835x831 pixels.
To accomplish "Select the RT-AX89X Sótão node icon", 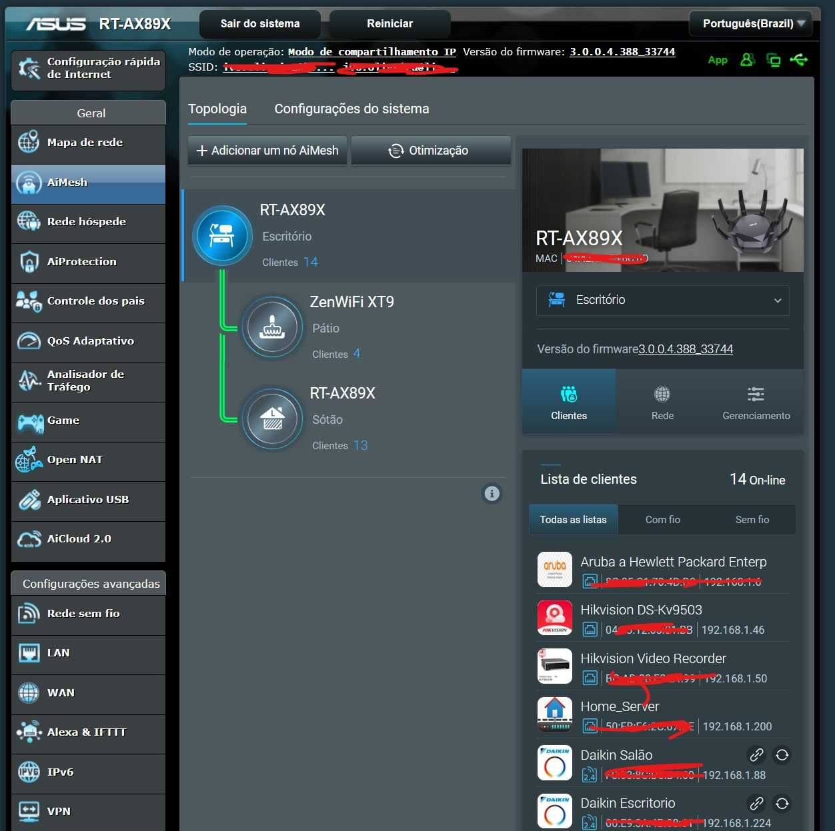I will tap(272, 418).
